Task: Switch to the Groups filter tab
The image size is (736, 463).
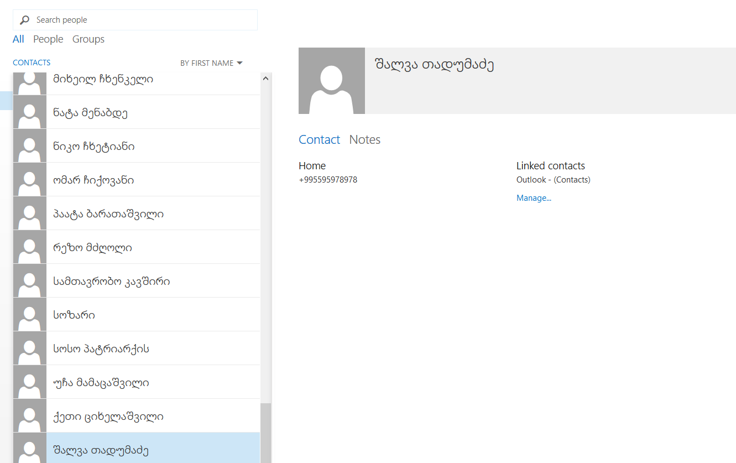Action: pos(88,39)
